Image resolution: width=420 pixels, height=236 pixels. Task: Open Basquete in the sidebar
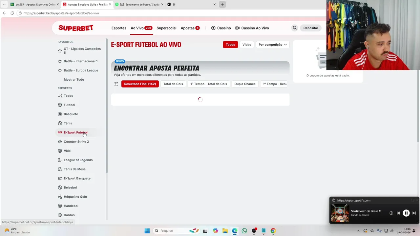point(71,114)
